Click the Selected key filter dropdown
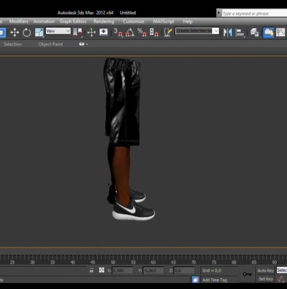 tap(282, 270)
